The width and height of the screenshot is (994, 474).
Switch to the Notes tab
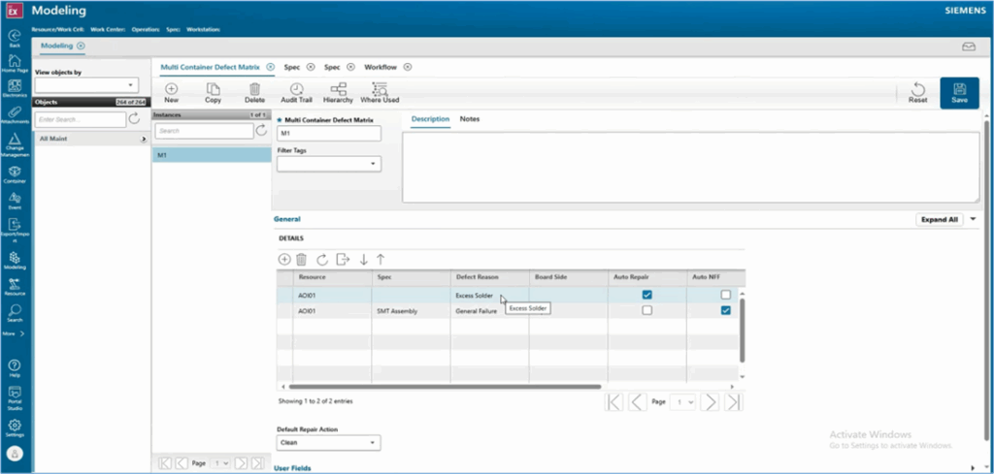click(470, 119)
